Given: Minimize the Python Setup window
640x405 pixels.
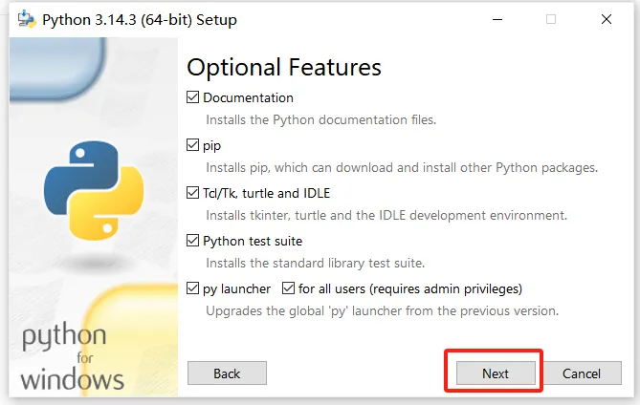Looking at the screenshot, I should [x=497, y=19].
